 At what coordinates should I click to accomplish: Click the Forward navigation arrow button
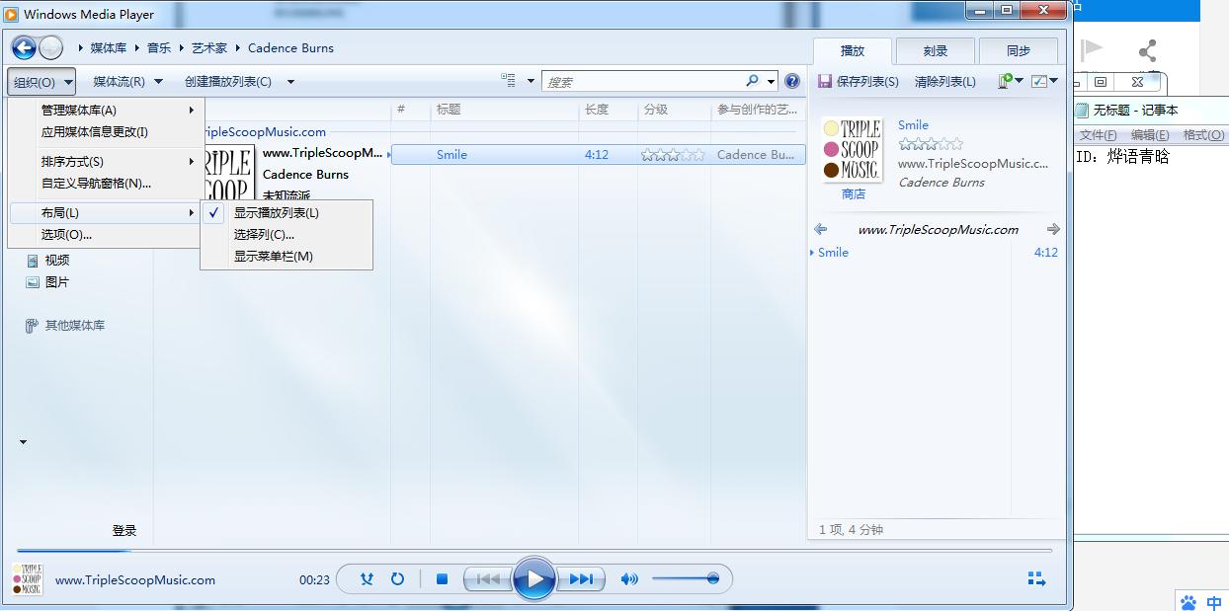[50, 47]
